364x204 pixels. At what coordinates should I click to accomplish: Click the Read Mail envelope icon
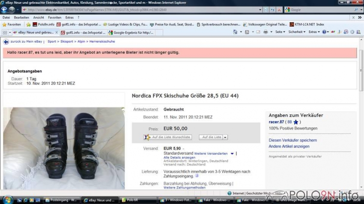(258, 32)
